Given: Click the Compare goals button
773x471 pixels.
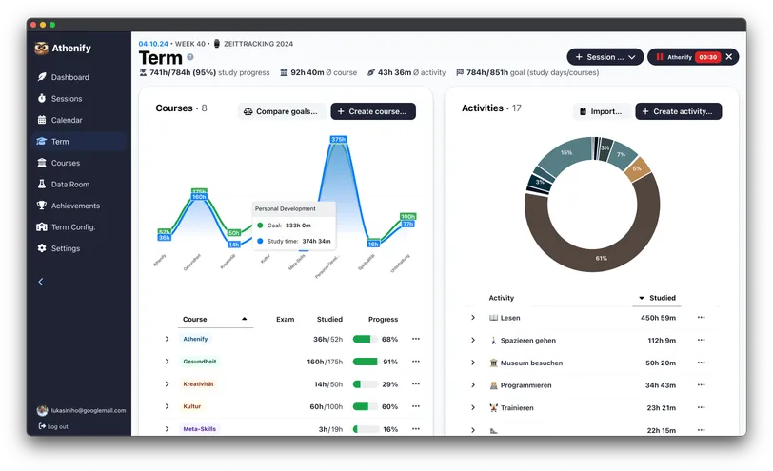Looking at the screenshot, I should 281,111.
